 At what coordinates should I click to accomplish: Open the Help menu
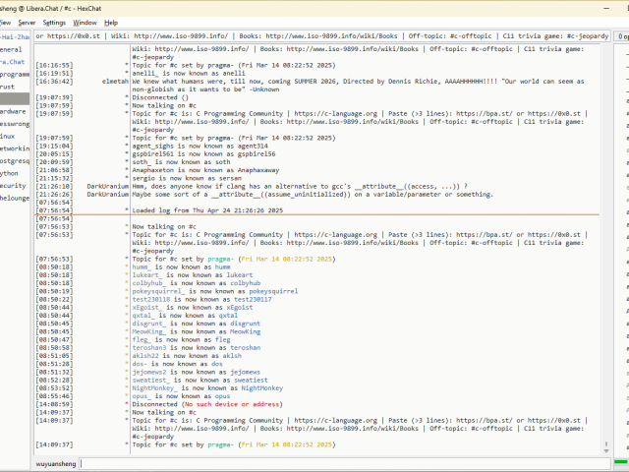tap(111, 22)
